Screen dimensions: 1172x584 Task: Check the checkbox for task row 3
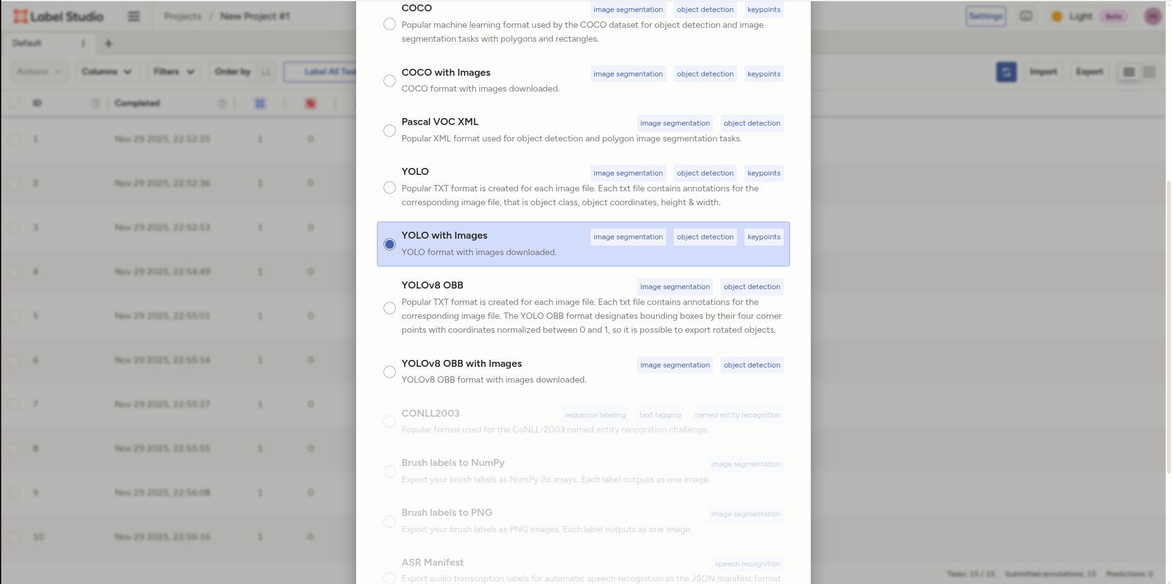[14, 227]
